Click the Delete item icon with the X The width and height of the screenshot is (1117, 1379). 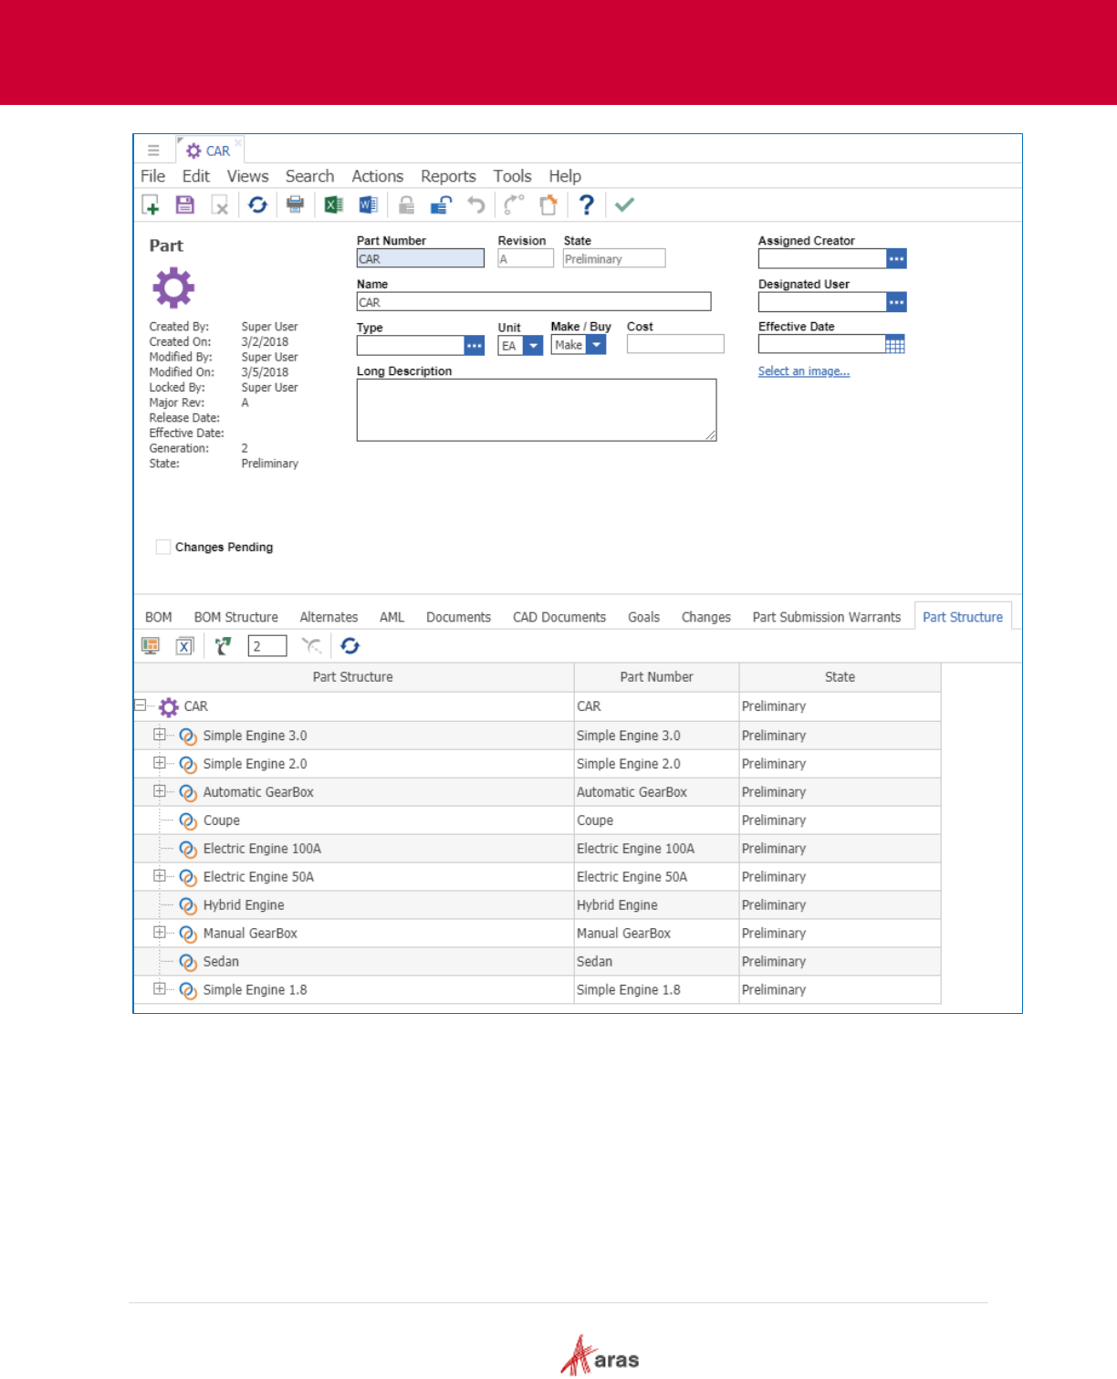coord(220,205)
